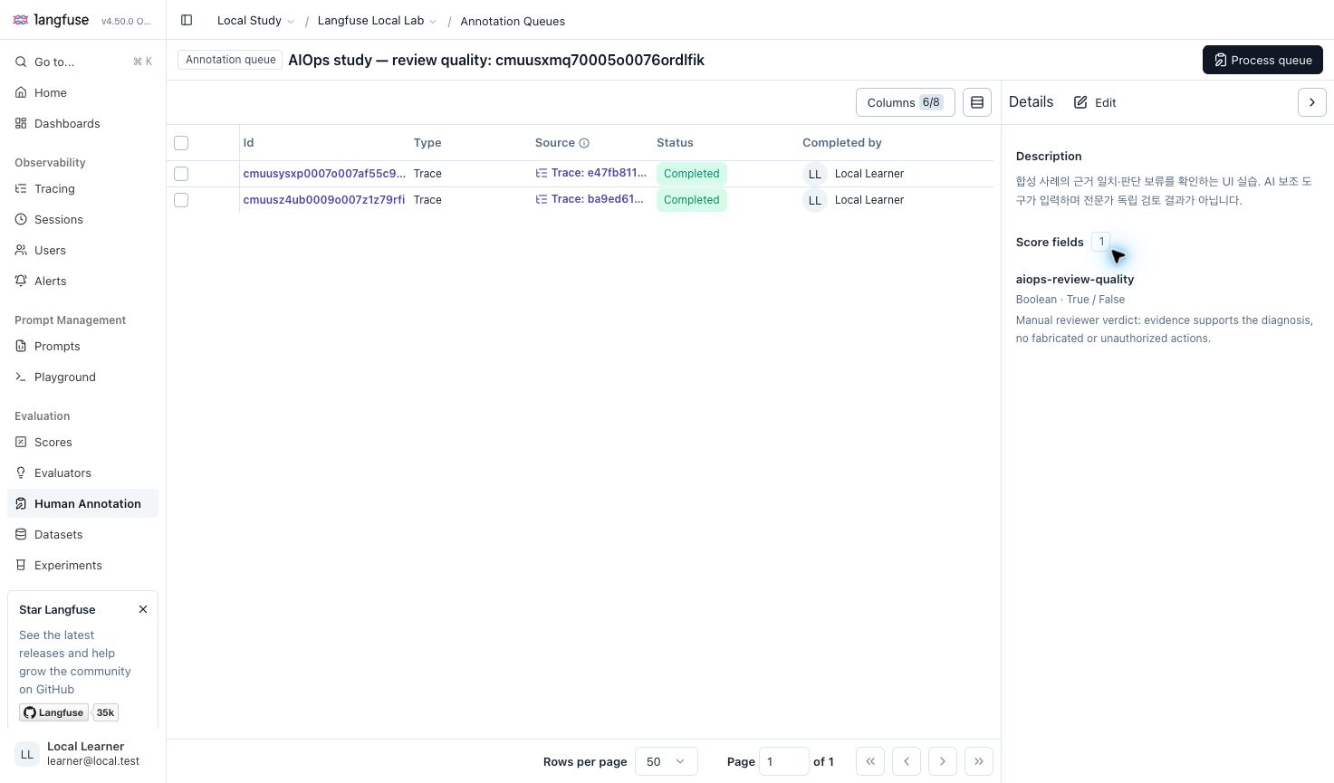The height and width of the screenshot is (783, 1334).
Task: Click the Prompts sidebar icon
Action: pos(21,346)
